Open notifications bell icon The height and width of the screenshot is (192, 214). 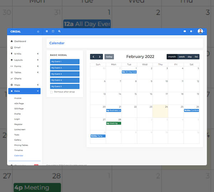[191, 31]
